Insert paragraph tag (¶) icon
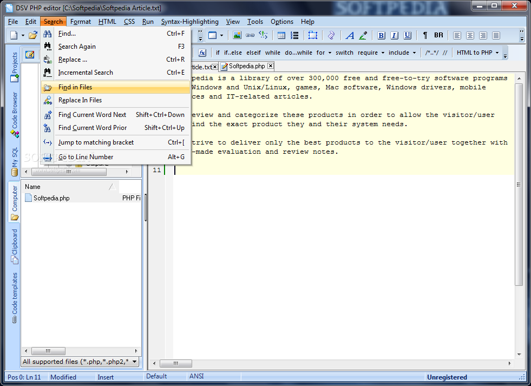This screenshot has width=531, height=386. tap(425, 35)
